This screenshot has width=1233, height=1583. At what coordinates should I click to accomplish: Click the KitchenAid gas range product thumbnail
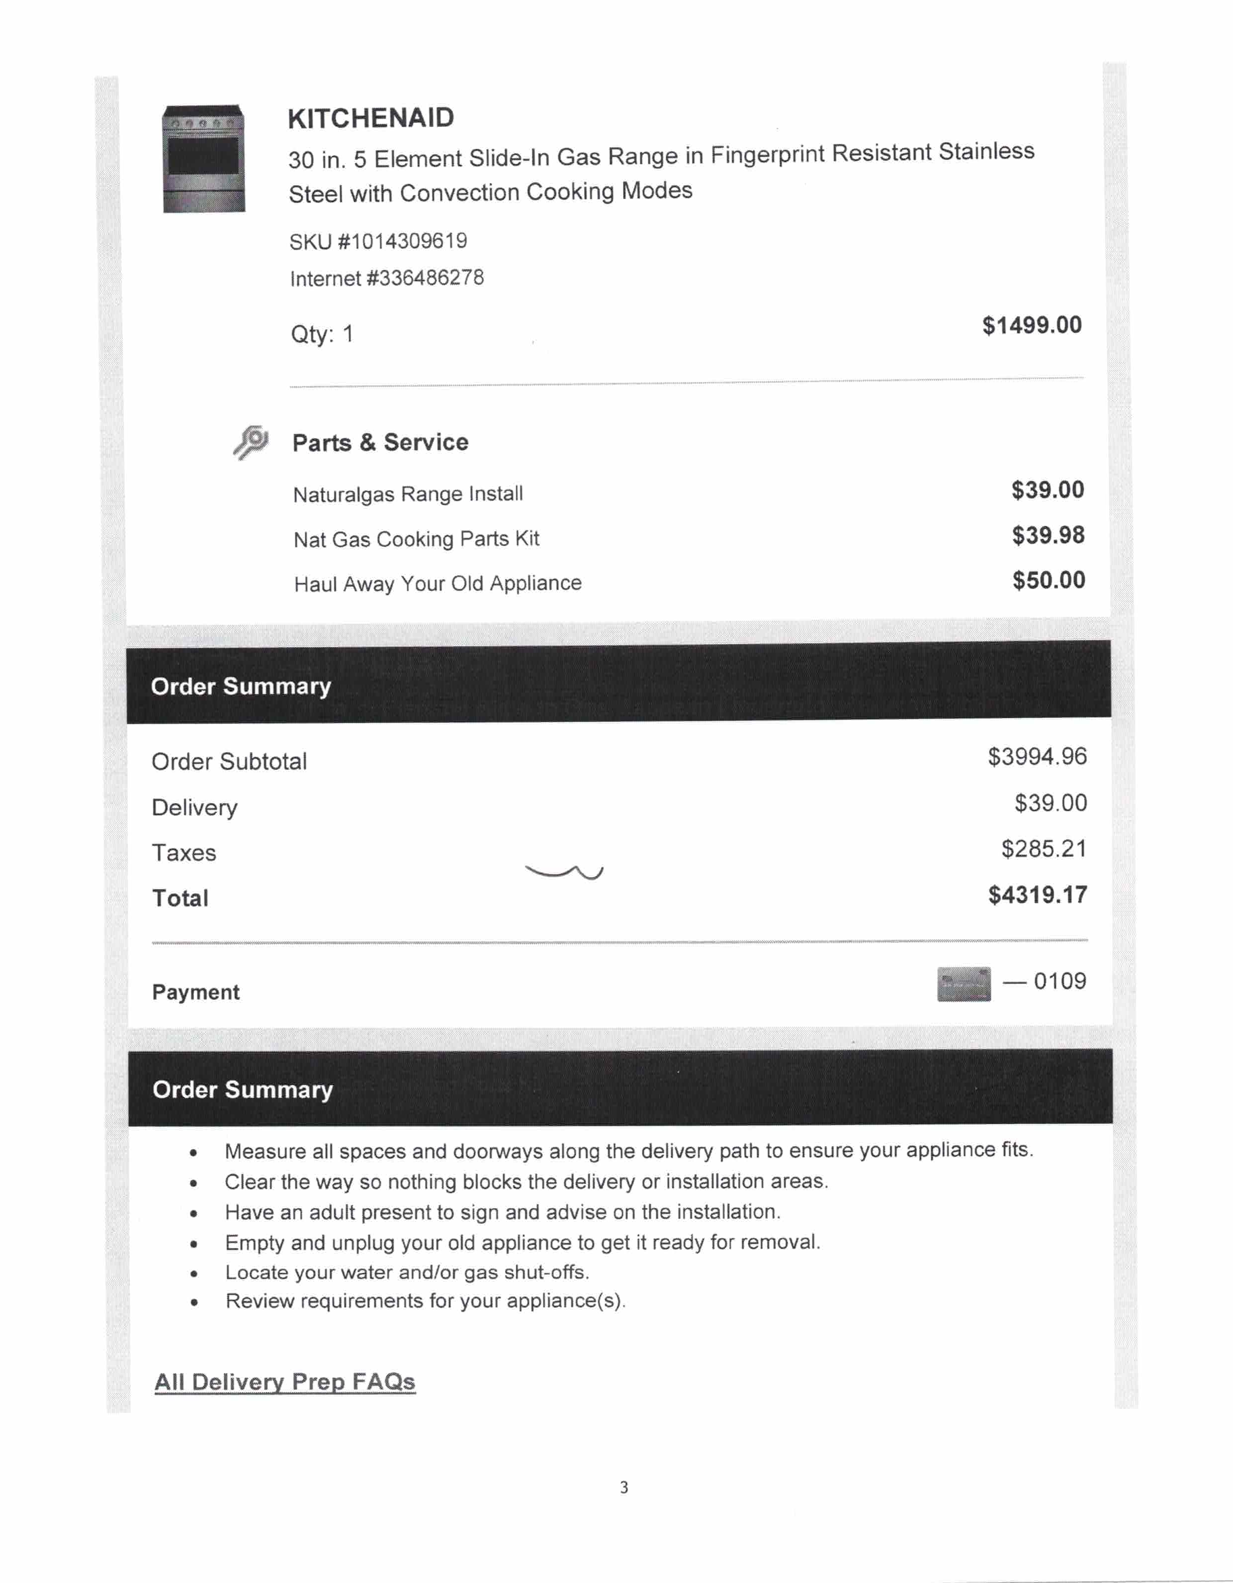203,159
